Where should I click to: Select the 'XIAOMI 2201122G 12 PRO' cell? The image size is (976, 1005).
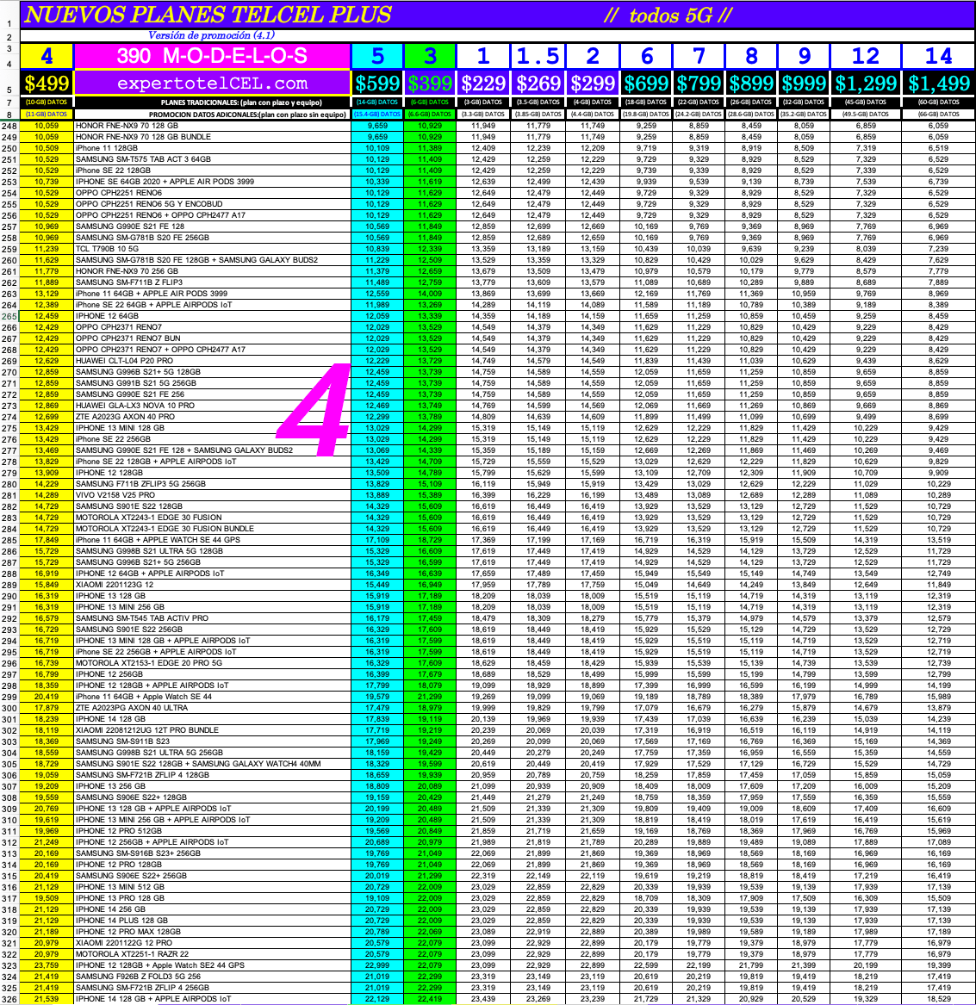pyautogui.click(x=212, y=944)
